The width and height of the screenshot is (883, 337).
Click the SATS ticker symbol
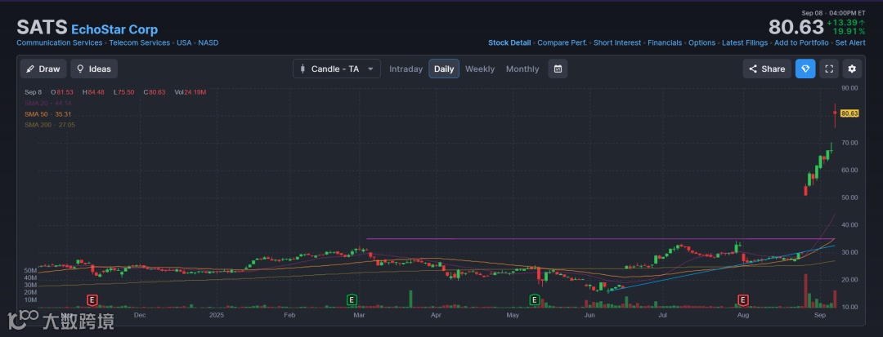click(x=42, y=27)
